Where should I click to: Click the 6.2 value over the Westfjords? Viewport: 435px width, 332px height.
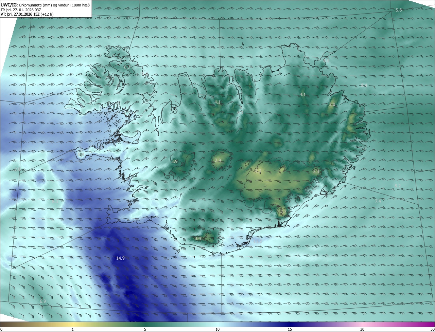point(127,68)
